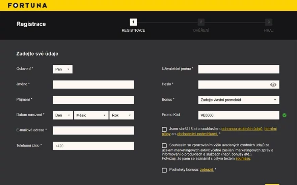This screenshot has width=297, height=185.
Task: Toggle password visibility eye icon
Action: coord(273,85)
